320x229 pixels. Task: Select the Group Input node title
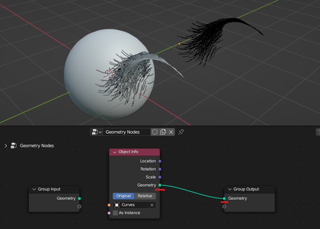49,189
